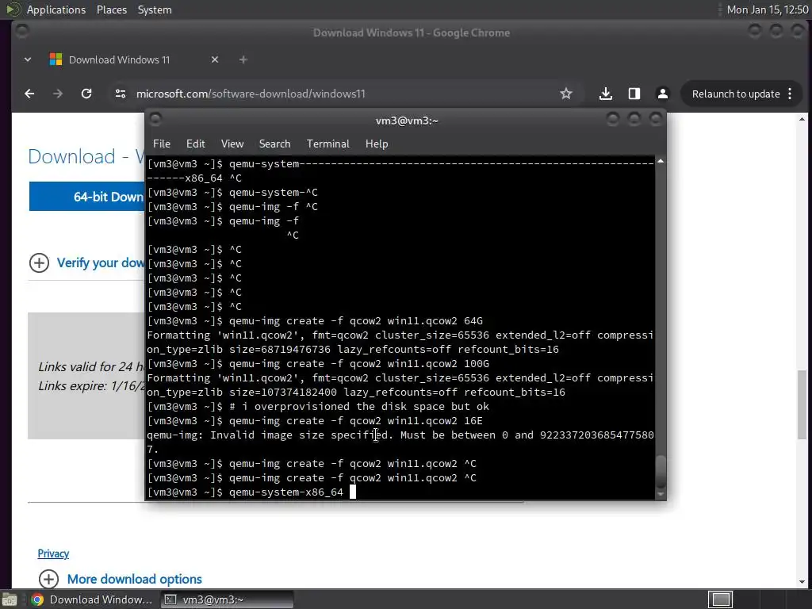Click Chrome page scrollbar down arrow
This screenshot has height=609, width=812.
[802, 582]
